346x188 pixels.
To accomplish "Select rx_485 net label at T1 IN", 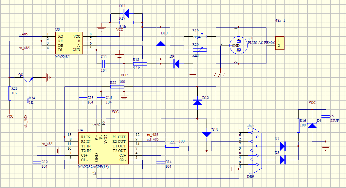I will pos(47,144).
